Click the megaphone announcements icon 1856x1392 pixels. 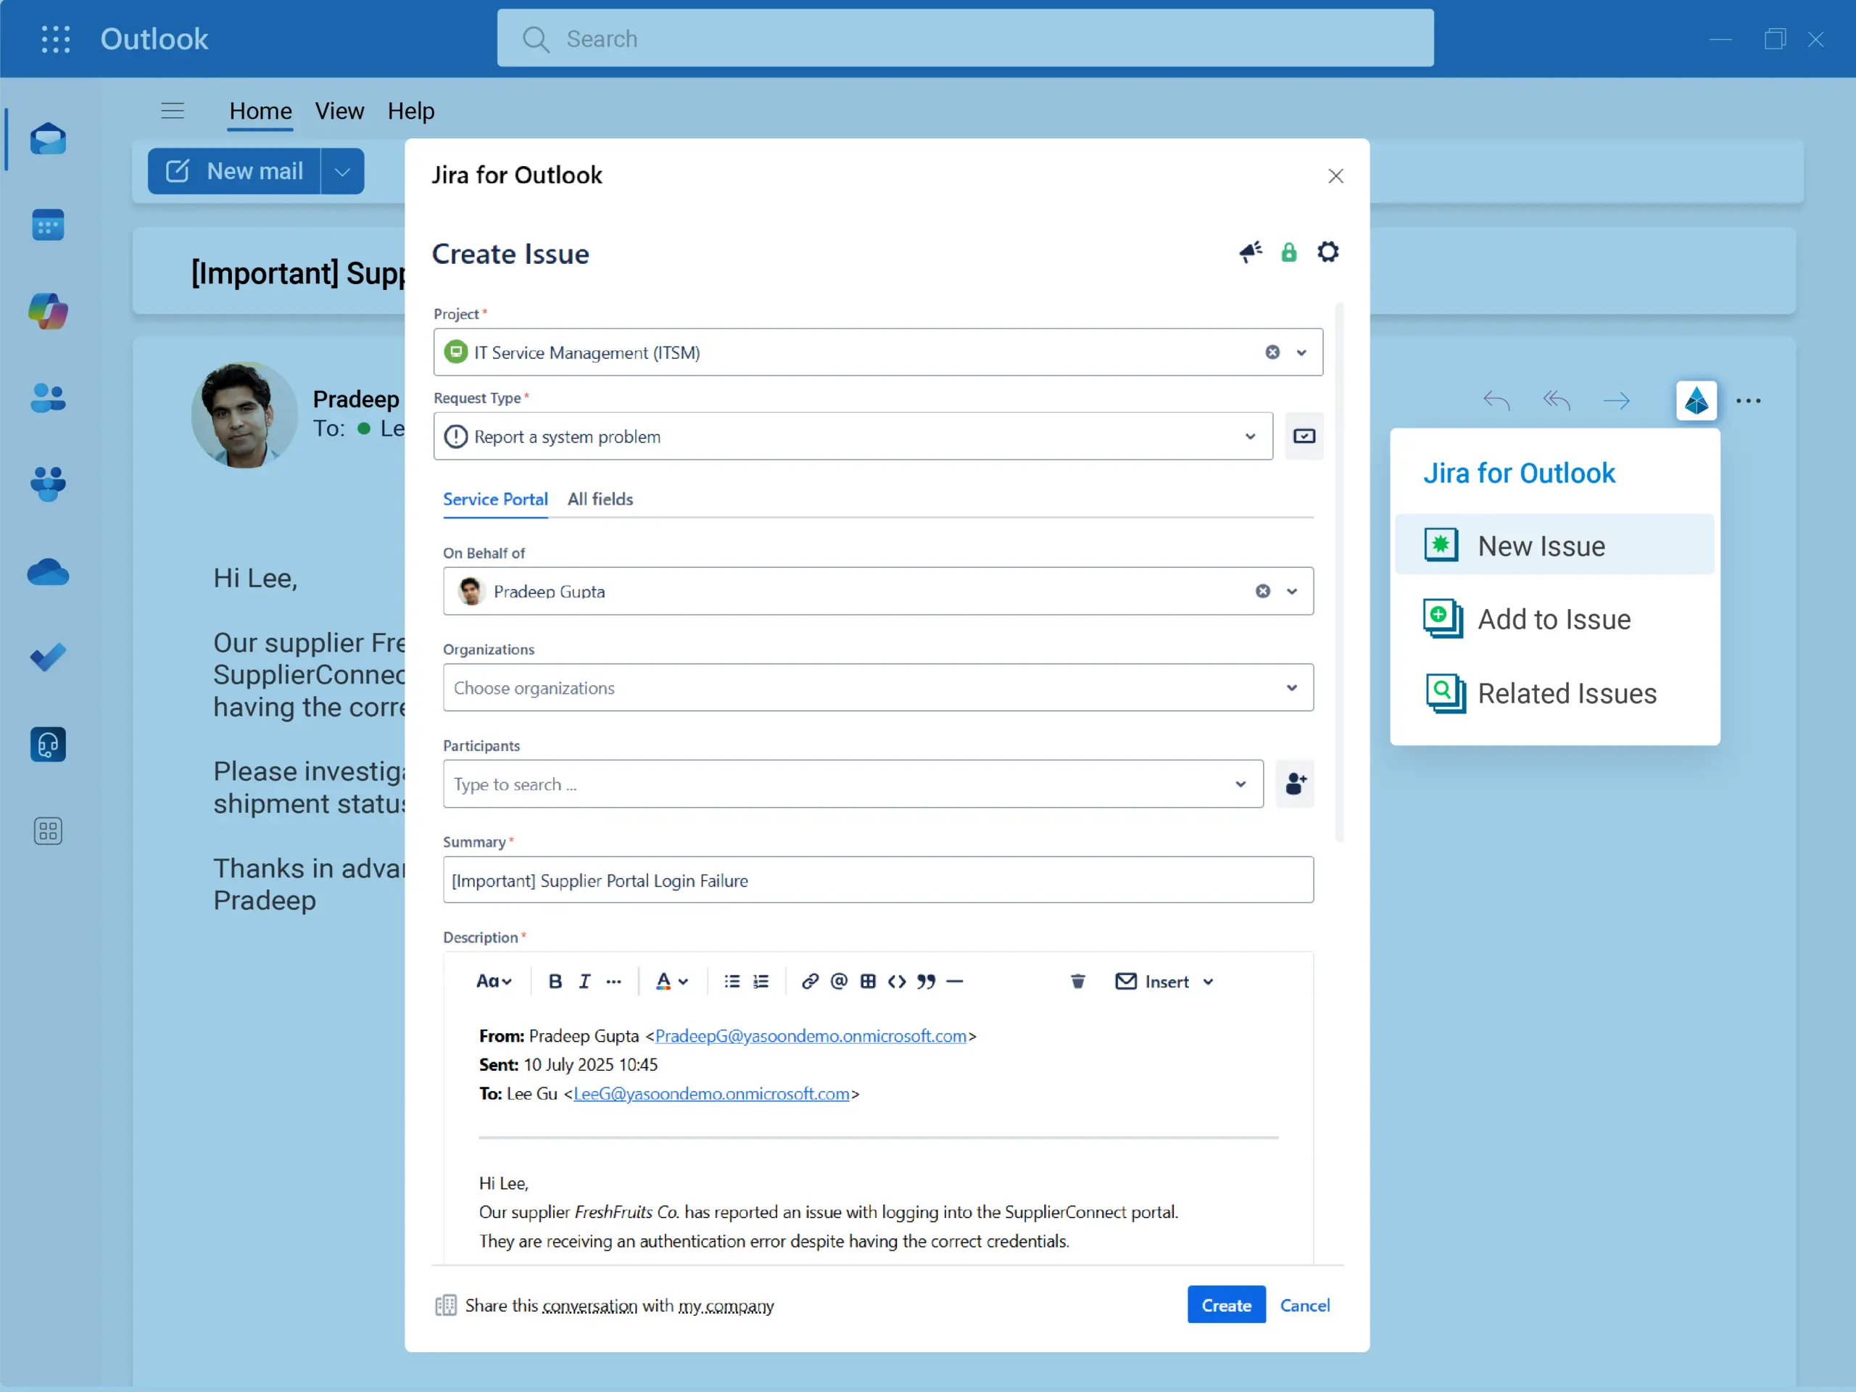pos(1251,252)
